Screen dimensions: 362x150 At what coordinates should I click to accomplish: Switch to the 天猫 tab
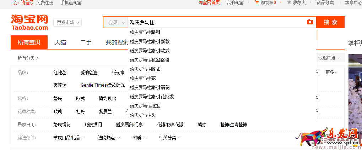(60, 42)
